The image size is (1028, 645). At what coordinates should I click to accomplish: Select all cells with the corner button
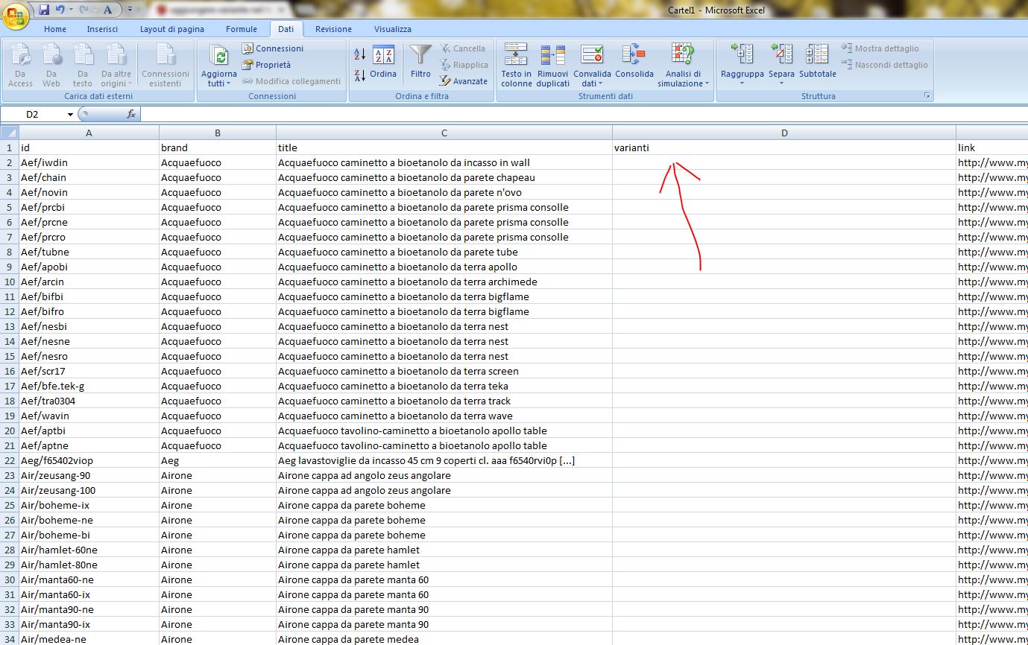coord(10,133)
